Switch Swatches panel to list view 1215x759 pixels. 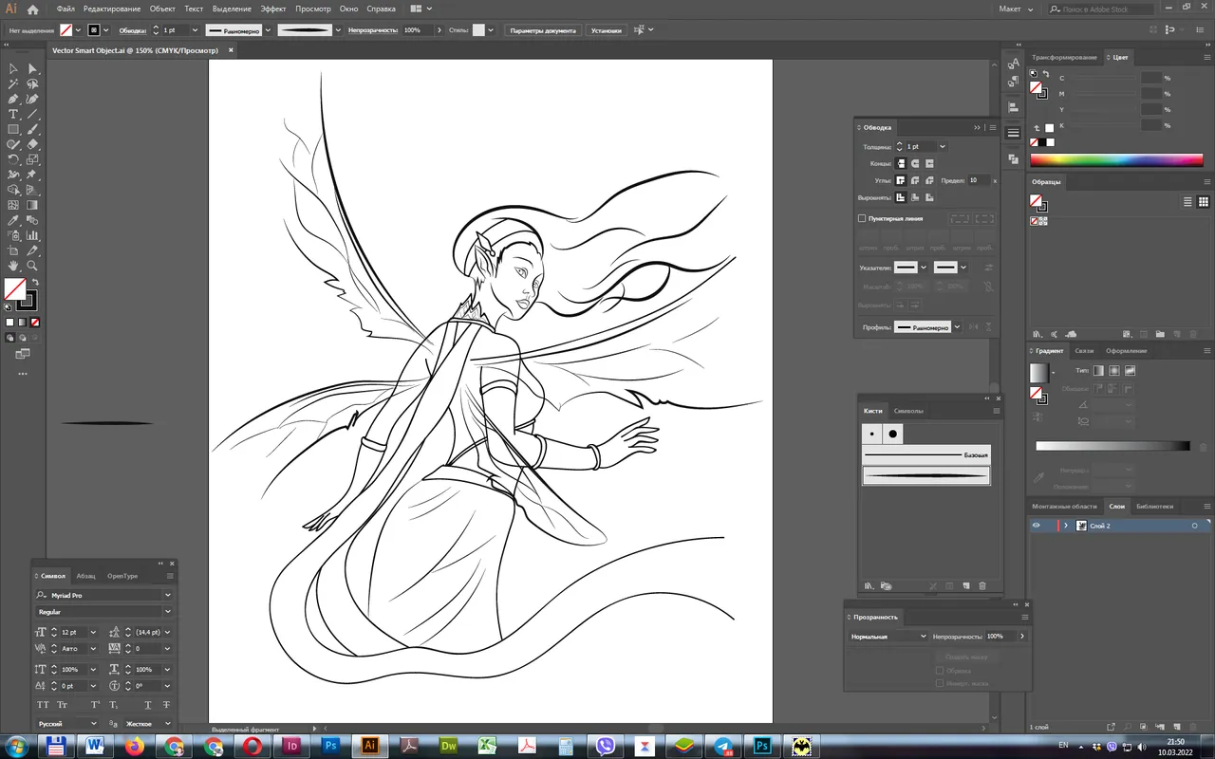click(1187, 202)
